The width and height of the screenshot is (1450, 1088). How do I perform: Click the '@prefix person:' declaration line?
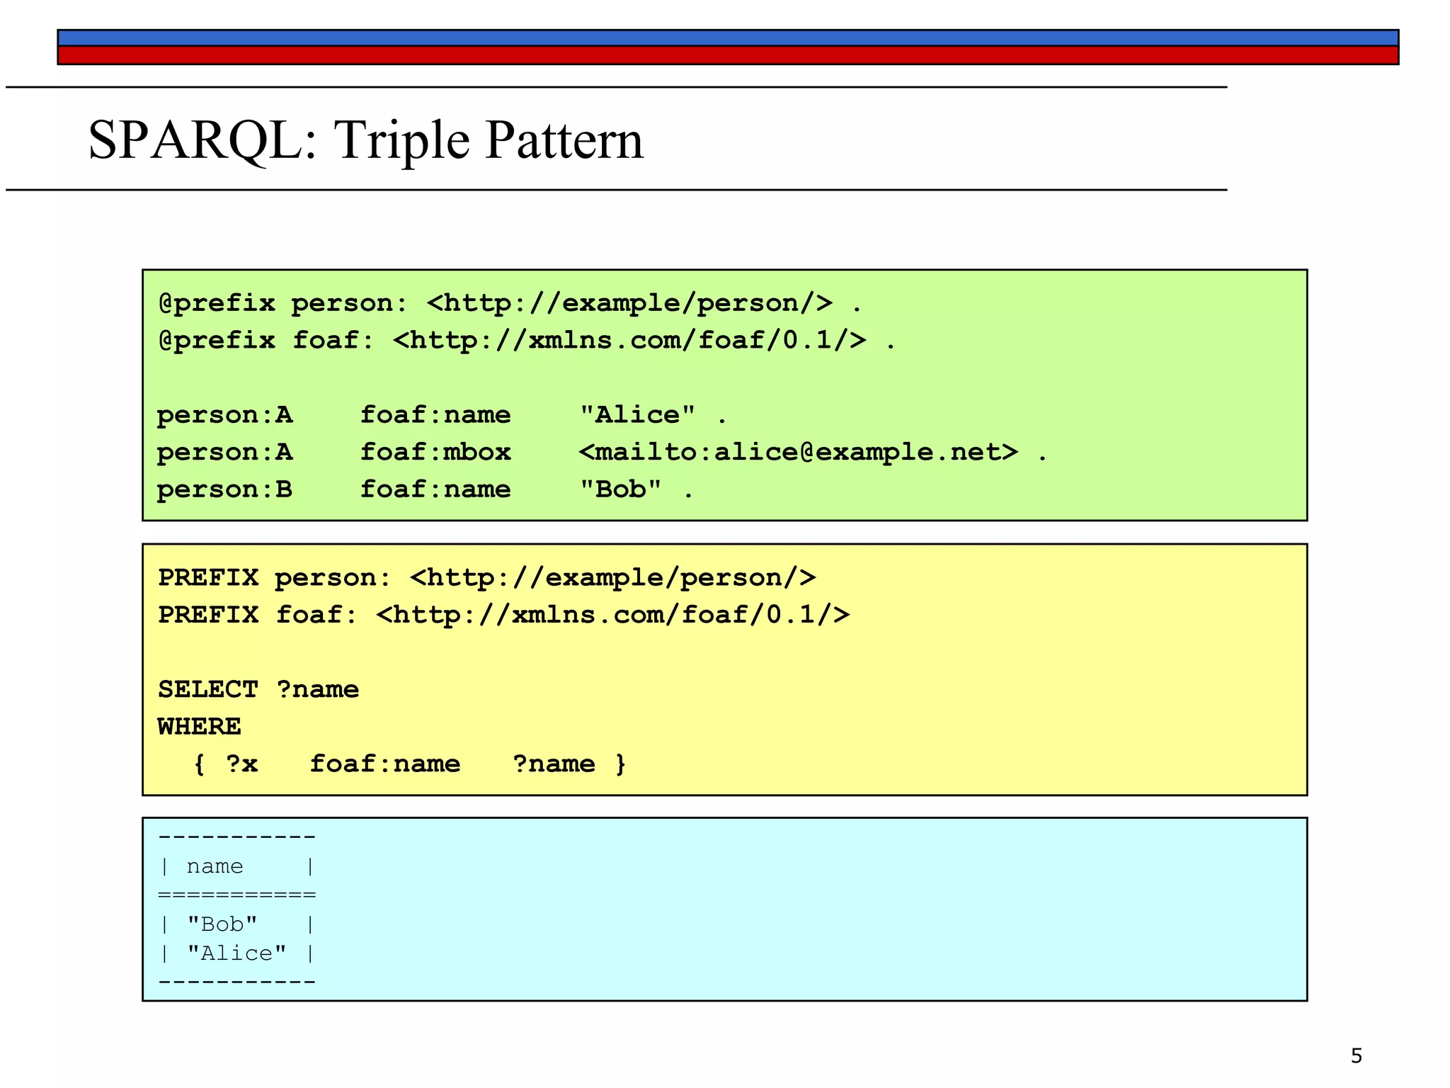point(510,303)
